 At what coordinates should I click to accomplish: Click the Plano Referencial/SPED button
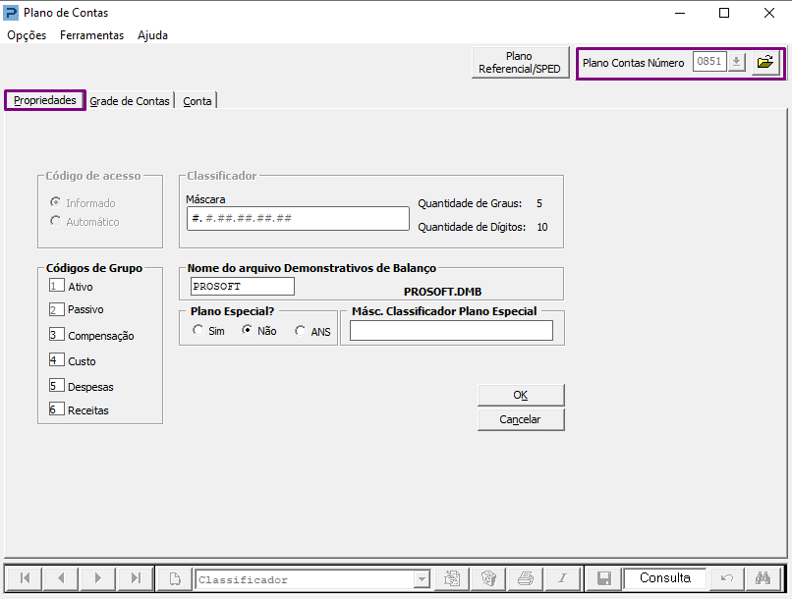pos(520,63)
